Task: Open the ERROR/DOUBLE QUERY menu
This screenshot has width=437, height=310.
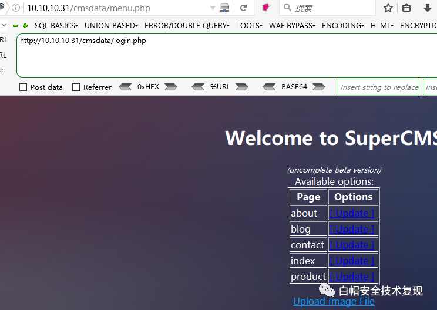Action: point(187,26)
